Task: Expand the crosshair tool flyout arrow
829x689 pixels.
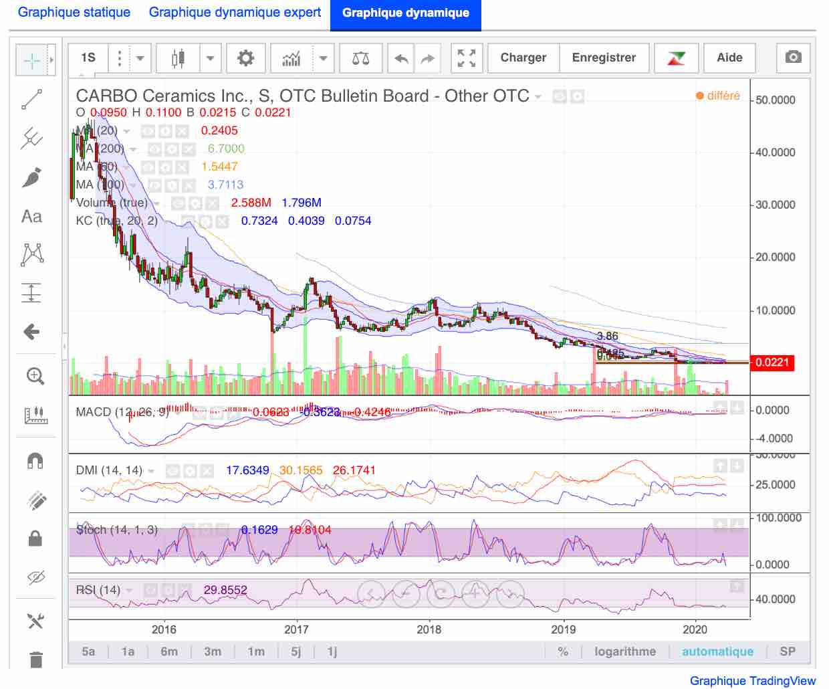Action: 51,61
